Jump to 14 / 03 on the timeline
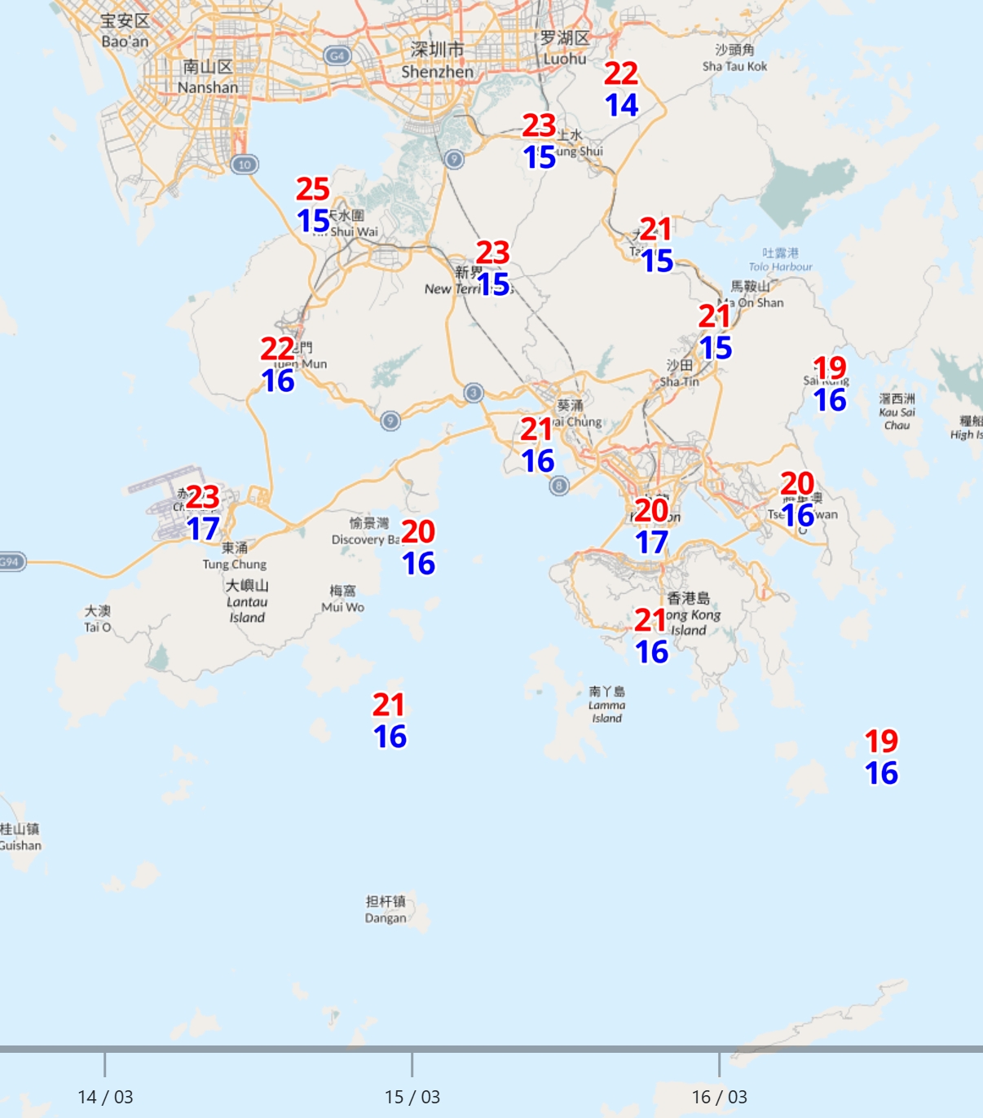The image size is (983, 1118). pos(105,1097)
